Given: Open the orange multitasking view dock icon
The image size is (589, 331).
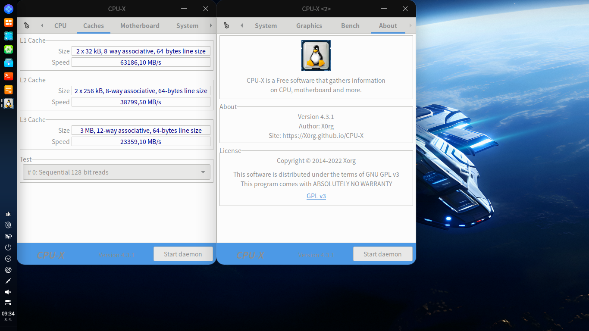Looking at the screenshot, I should tap(8, 22).
